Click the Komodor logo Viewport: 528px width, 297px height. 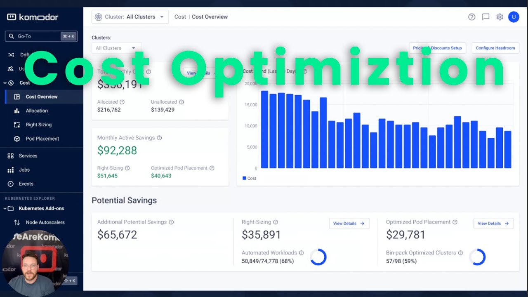pos(33,17)
